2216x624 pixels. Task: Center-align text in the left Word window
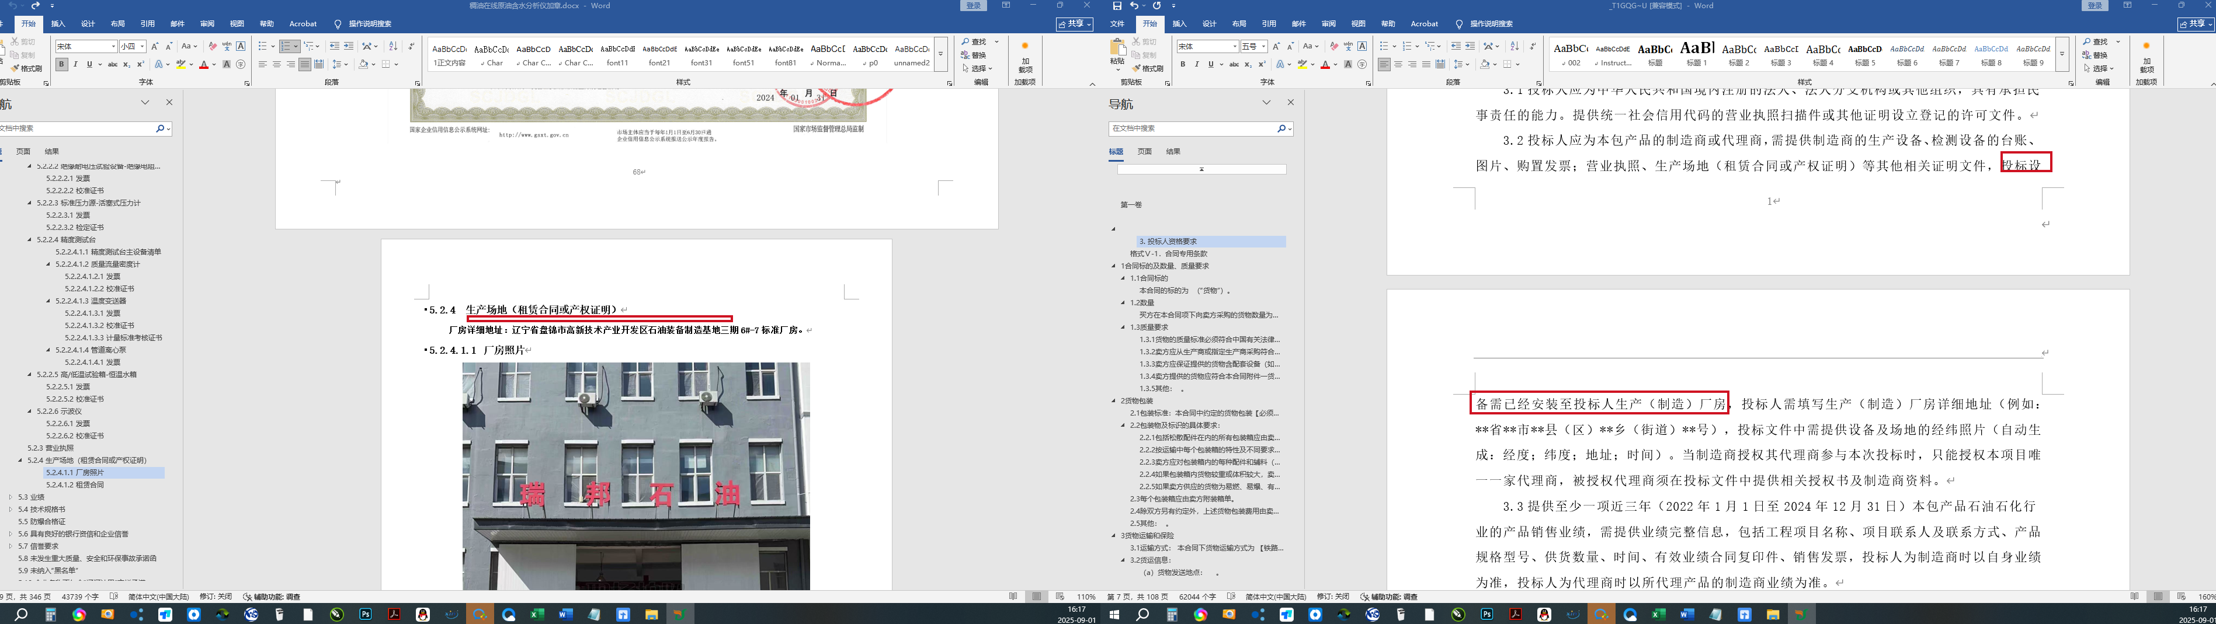(x=276, y=64)
